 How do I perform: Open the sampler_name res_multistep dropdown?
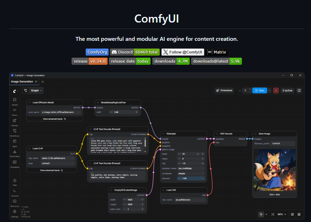tap(191, 169)
